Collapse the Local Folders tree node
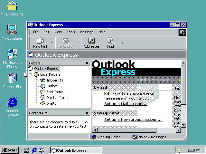The image size is (206, 154). pos(31,75)
